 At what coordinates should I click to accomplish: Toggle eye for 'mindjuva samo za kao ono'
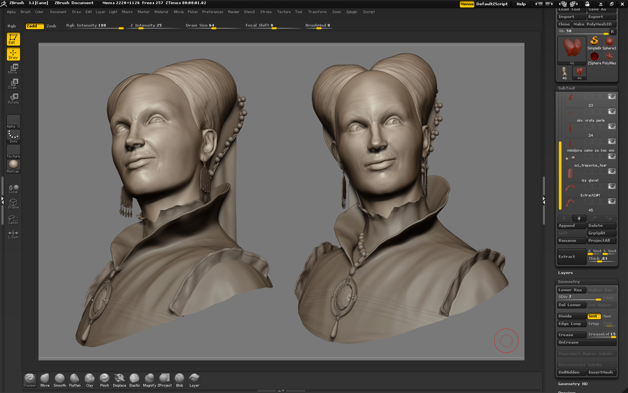point(612,141)
